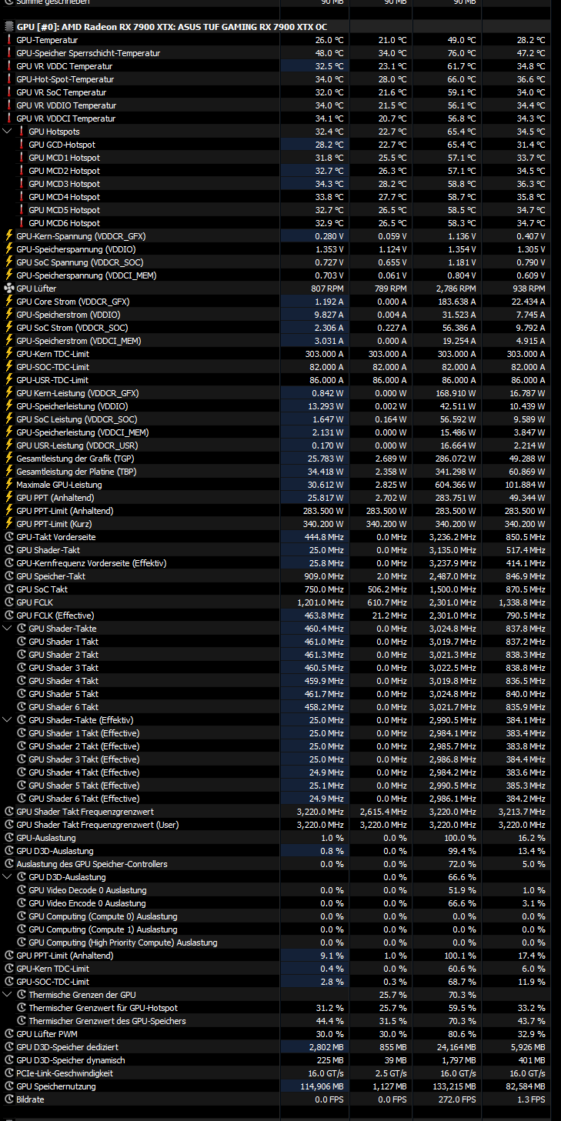Select the GPU VR SoC Temperatur label
This screenshot has height=1121, width=561.
[x=61, y=92]
